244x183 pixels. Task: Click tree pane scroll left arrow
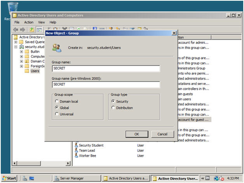[x=15, y=163]
